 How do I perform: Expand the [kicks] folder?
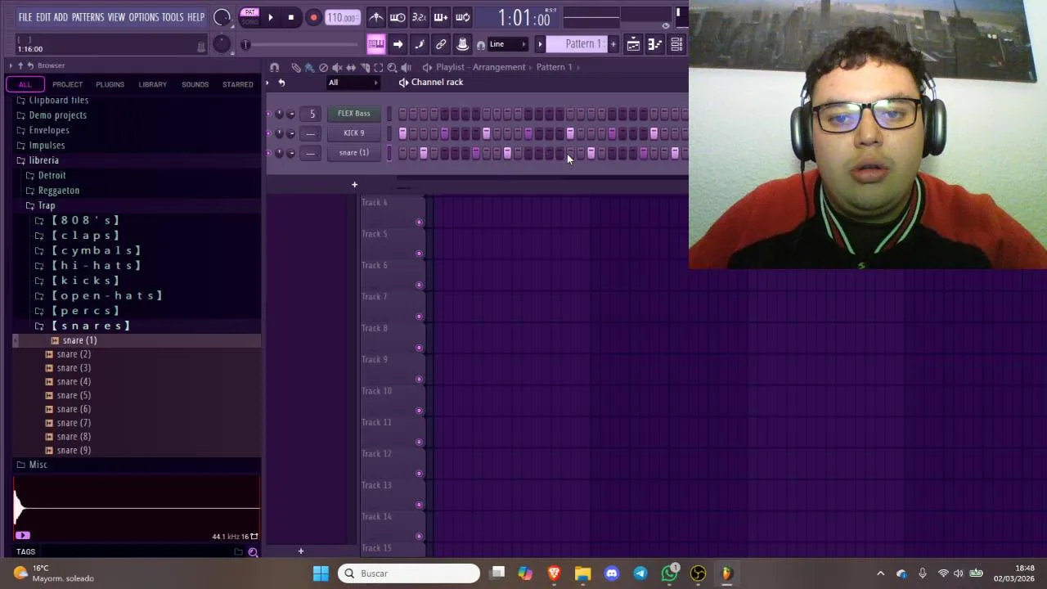[85, 281]
